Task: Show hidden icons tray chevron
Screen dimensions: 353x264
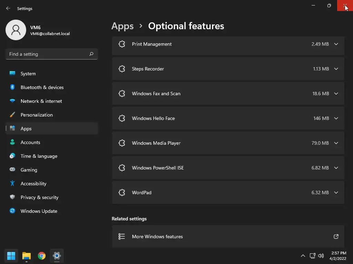Action: [303, 256]
